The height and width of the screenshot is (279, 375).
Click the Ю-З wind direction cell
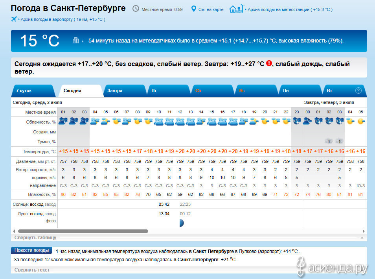[360, 186]
